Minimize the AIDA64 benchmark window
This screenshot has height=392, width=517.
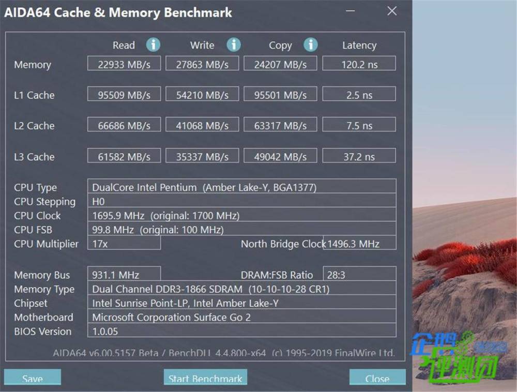tap(351, 11)
